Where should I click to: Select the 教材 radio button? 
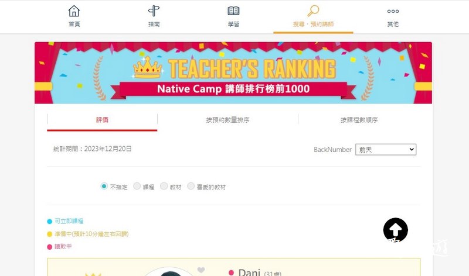pyautogui.click(x=164, y=186)
